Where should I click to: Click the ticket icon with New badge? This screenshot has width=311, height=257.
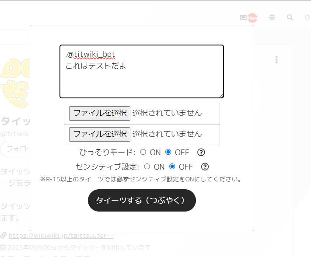[x=248, y=17]
